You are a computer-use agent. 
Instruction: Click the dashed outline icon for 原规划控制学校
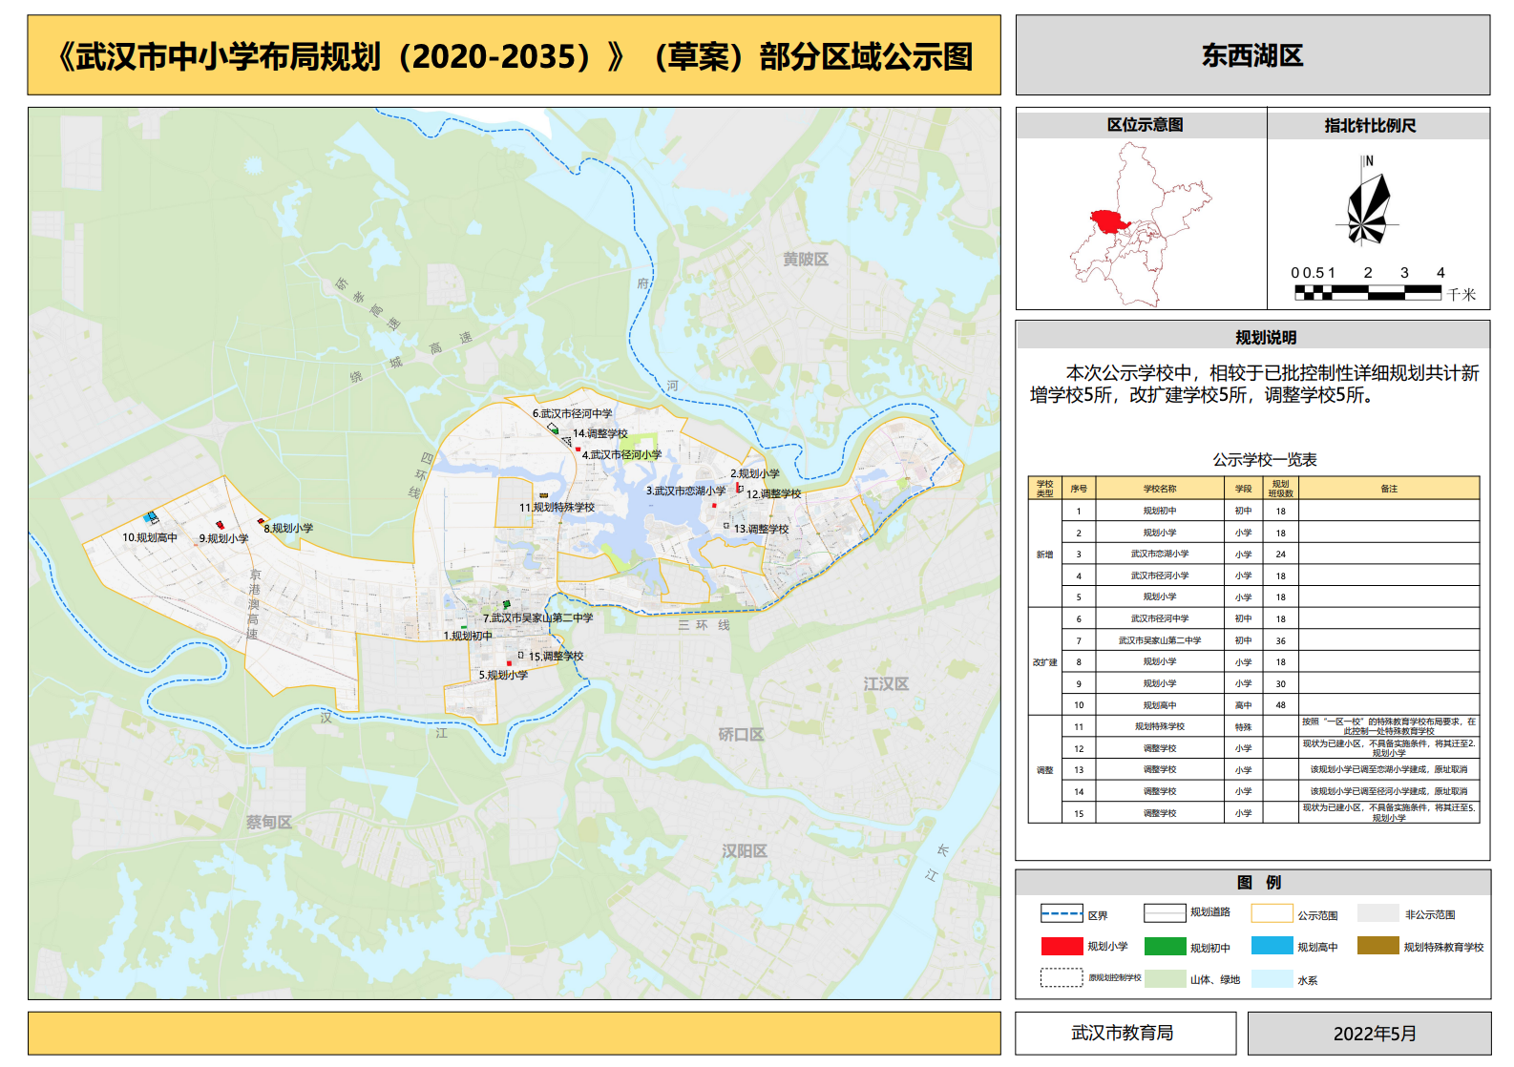click(x=1061, y=977)
